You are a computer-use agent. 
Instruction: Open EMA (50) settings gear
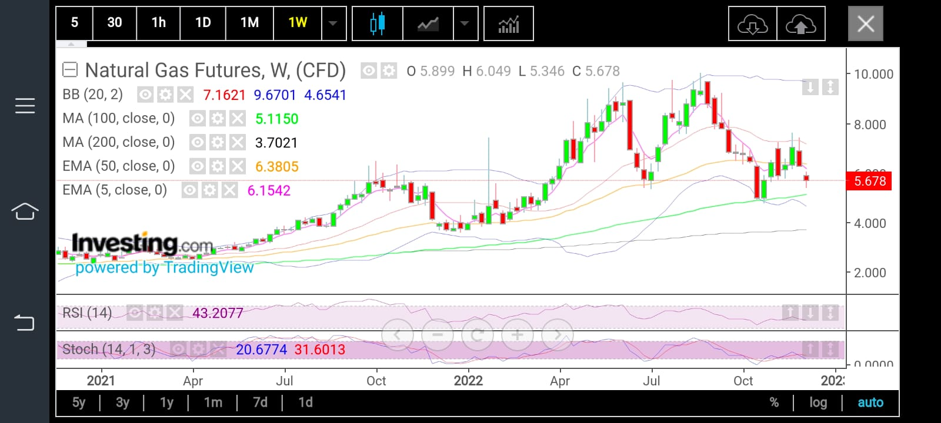click(x=218, y=166)
